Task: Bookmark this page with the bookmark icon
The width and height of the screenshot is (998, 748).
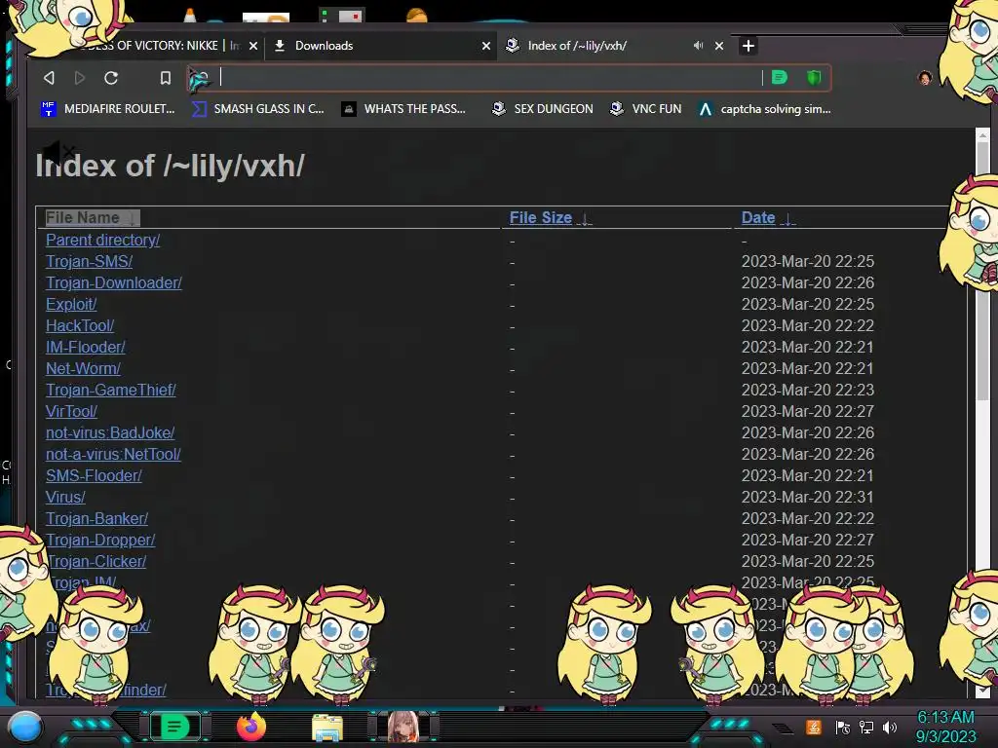Action: (x=166, y=78)
